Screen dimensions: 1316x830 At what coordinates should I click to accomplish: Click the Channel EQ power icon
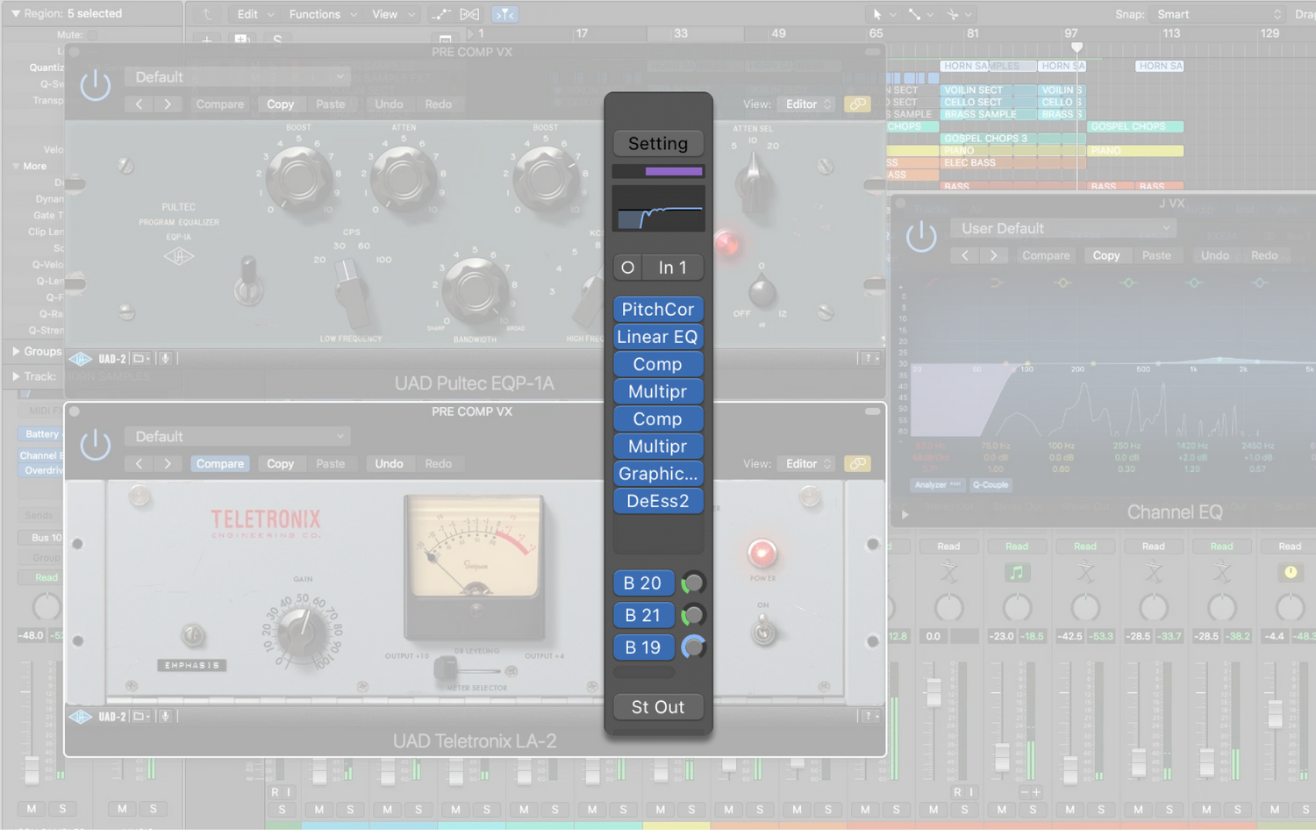point(921,237)
